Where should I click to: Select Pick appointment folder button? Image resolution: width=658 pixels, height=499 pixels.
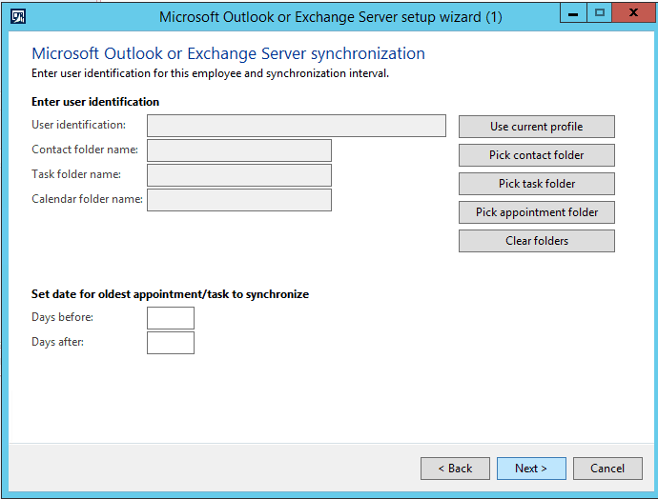[536, 212]
